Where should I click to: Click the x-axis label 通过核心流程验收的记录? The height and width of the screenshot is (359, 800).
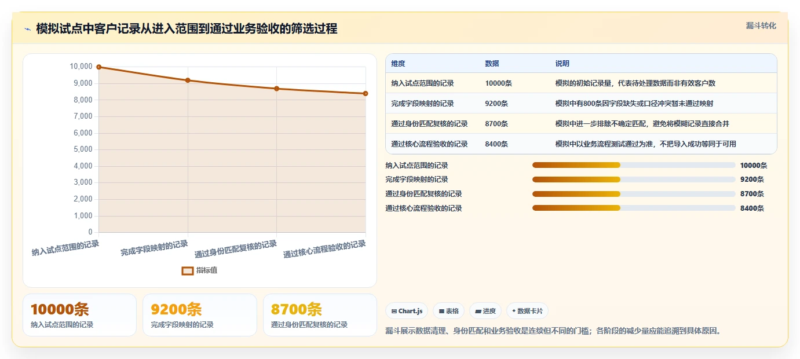click(324, 249)
